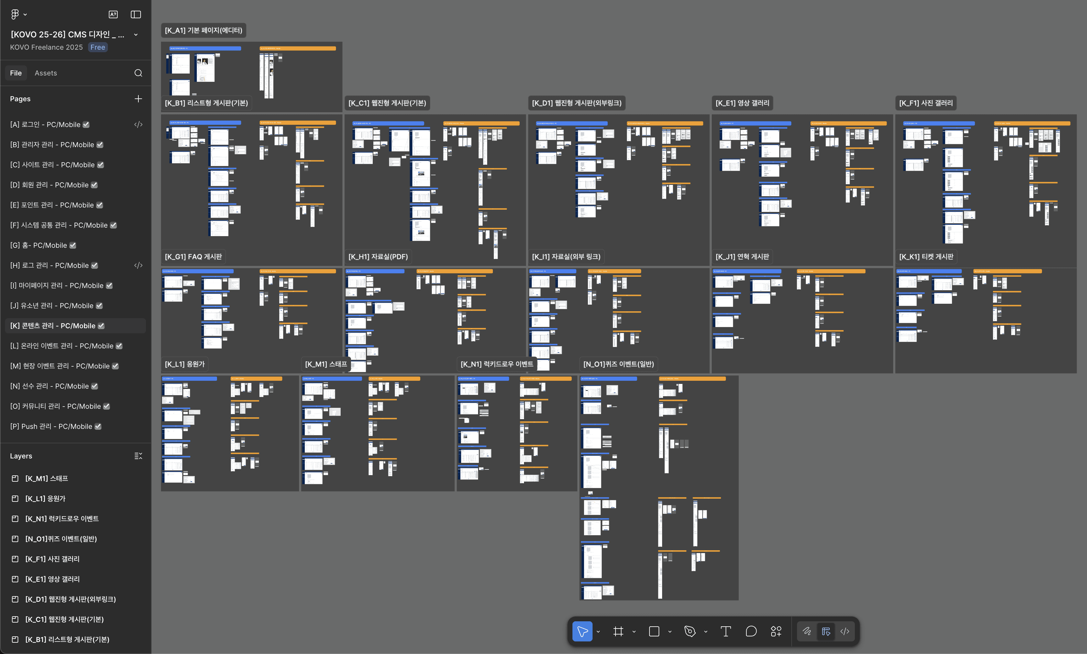Select the Text tool
1087x654 pixels.
pyautogui.click(x=726, y=632)
